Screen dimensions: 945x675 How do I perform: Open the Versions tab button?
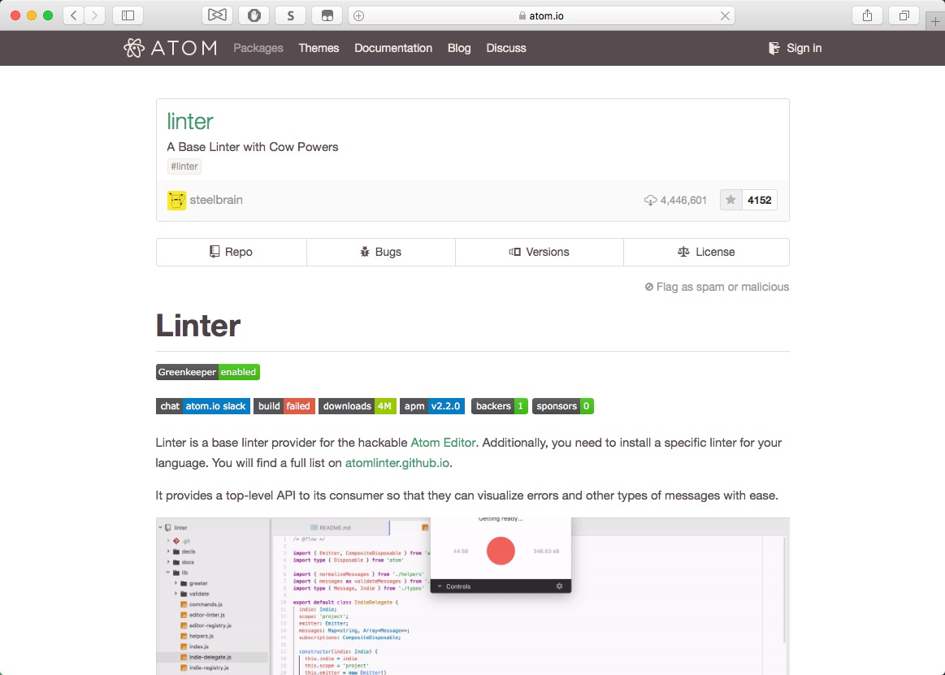coord(540,252)
